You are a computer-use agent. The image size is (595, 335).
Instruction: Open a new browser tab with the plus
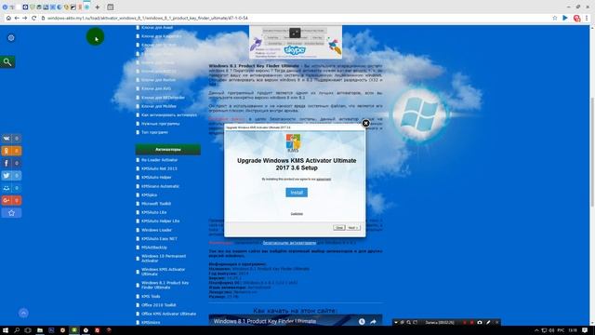[98, 7]
